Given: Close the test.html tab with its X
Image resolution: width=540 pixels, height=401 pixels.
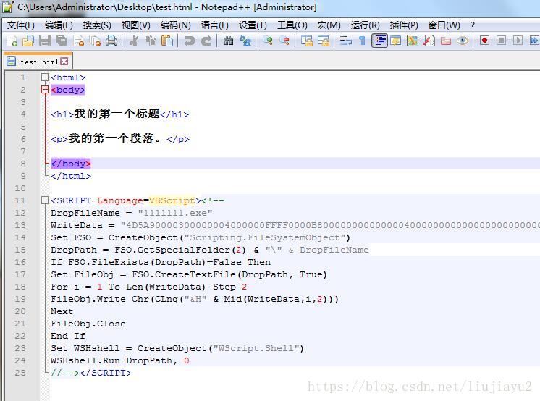Looking at the screenshot, I should coord(64,62).
